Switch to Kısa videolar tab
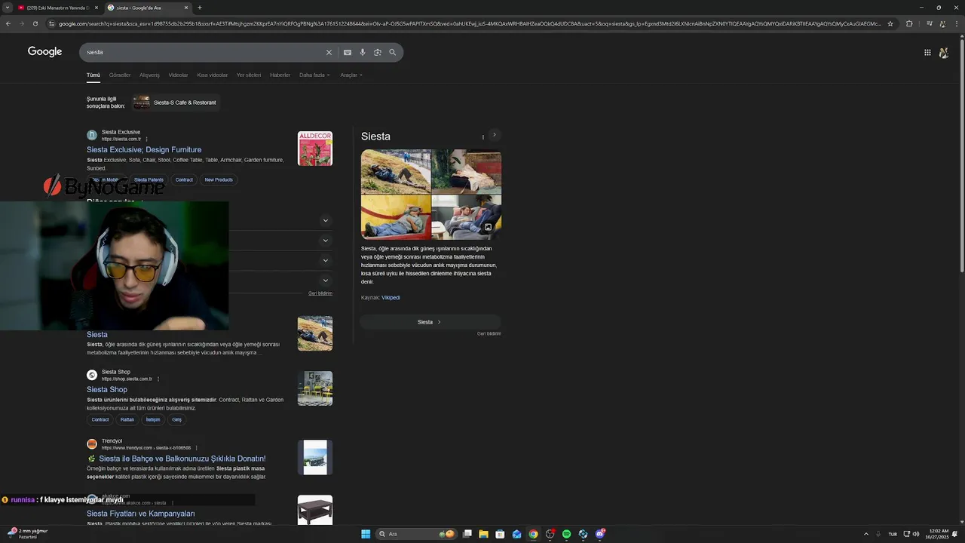This screenshot has height=543, width=965. tap(213, 75)
